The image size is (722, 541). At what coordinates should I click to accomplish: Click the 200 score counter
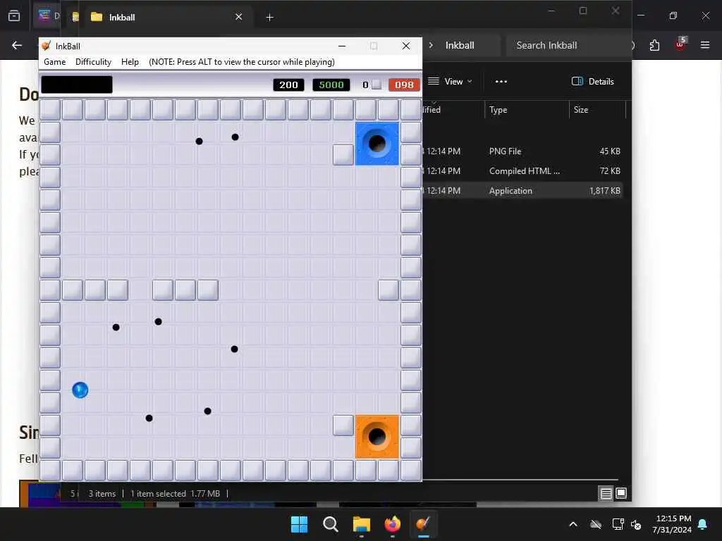[288, 85]
